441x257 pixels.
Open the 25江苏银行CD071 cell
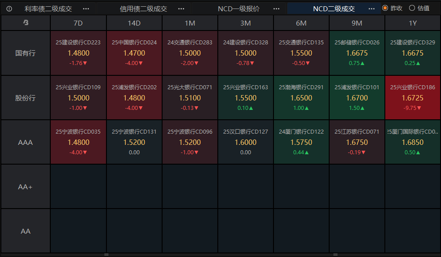click(x=357, y=142)
